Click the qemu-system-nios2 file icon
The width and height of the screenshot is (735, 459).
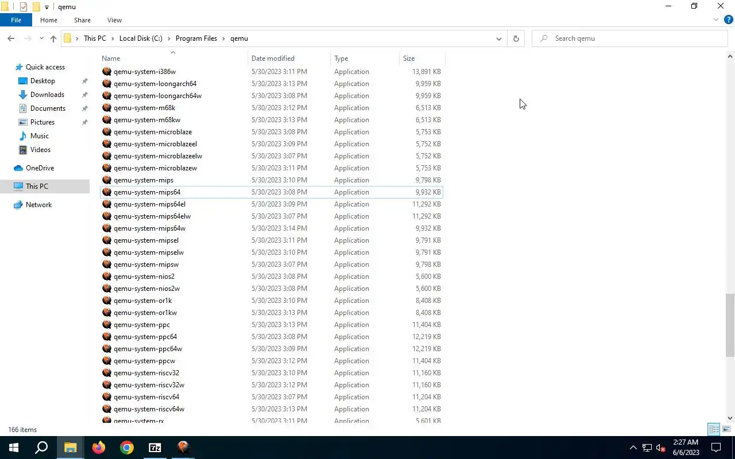pyautogui.click(x=106, y=277)
